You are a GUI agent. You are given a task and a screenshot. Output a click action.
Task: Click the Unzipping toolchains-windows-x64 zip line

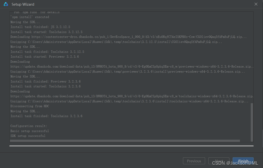tap(129, 101)
